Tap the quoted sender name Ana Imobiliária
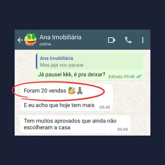The height and width of the screenshot is (165, 165). (57, 58)
